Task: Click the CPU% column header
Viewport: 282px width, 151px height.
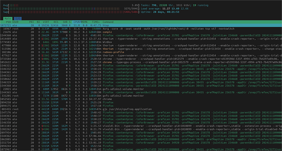Action: coord(77,22)
